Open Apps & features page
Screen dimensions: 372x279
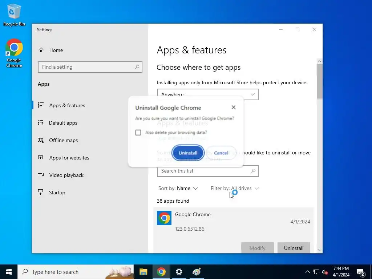tap(67, 105)
